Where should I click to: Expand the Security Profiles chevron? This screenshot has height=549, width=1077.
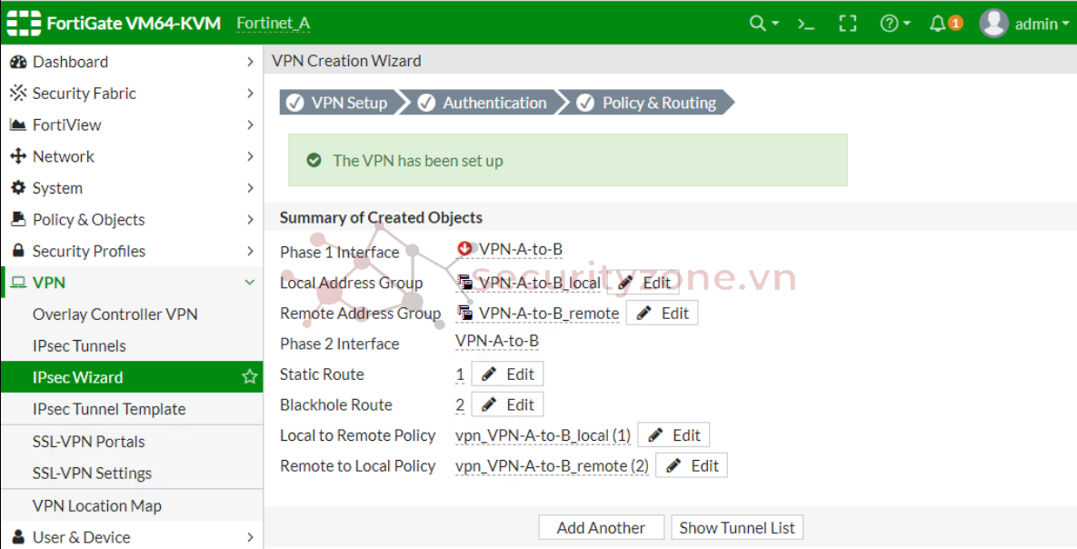coord(250,251)
